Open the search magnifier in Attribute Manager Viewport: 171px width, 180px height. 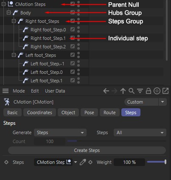point(132,91)
